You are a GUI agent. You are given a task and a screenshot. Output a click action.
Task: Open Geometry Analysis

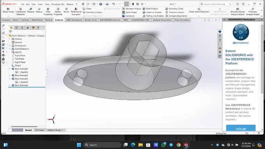(x=92, y=12)
